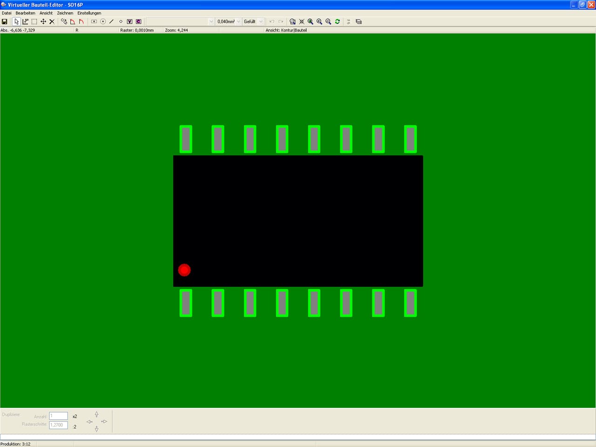Viewport: 596px width, 447px height.
Task: Open the layers stack icon
Action: [359, 21]
